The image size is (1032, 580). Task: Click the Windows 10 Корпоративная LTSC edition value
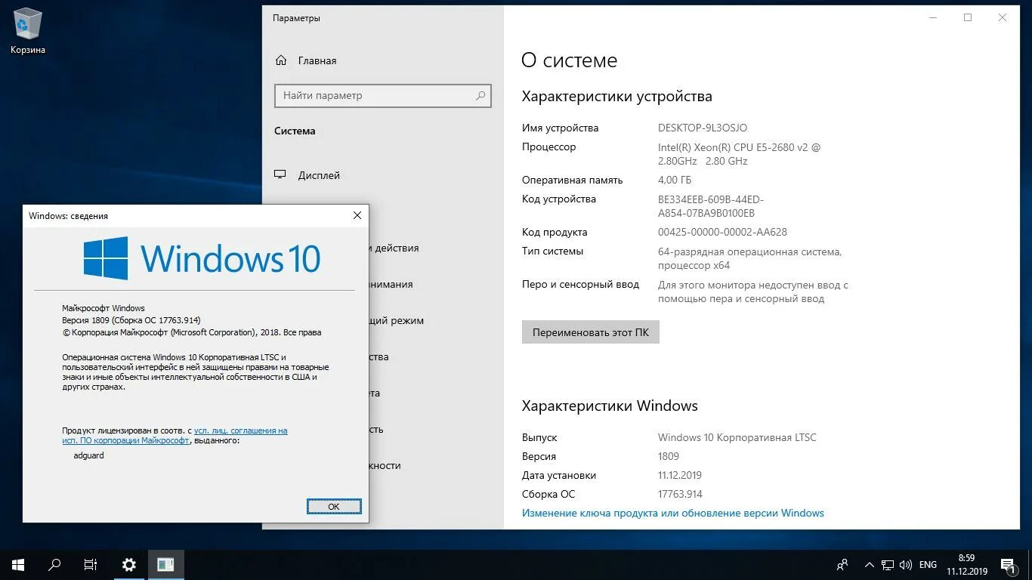coord(737,437)
